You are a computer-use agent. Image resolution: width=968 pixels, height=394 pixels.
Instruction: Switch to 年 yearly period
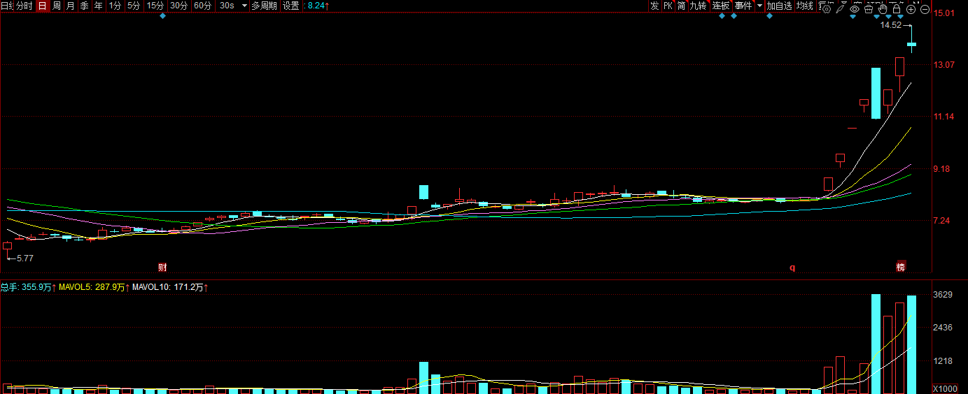(x=99, y=6)
